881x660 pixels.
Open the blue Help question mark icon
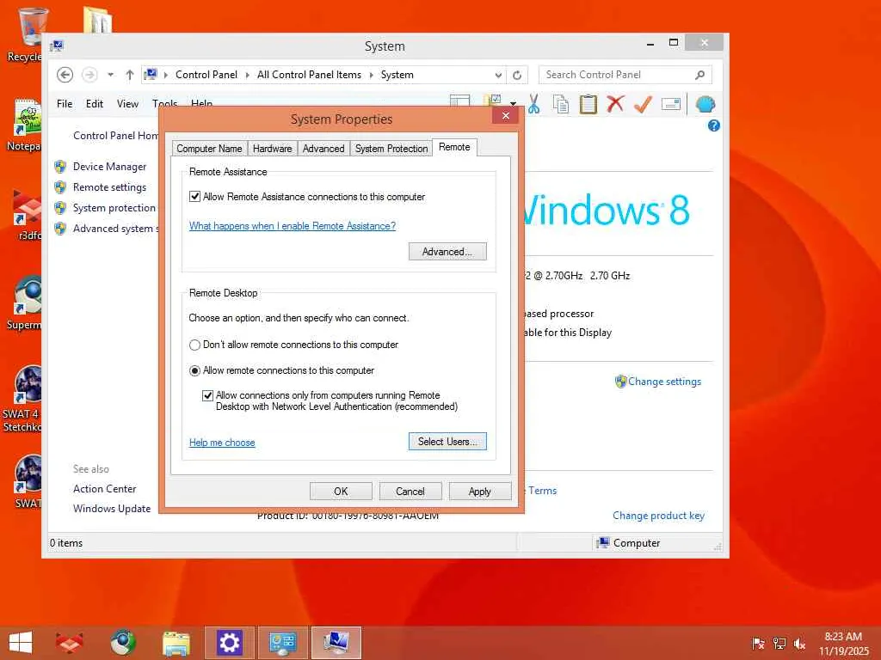[x=713, y=125]
